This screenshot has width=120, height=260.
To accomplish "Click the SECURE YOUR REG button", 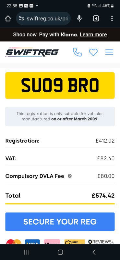I will [x=60, y=222].
